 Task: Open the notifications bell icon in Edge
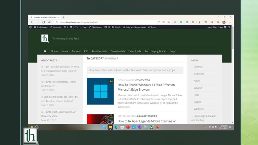pyautogui.click(x=212, y=22)
